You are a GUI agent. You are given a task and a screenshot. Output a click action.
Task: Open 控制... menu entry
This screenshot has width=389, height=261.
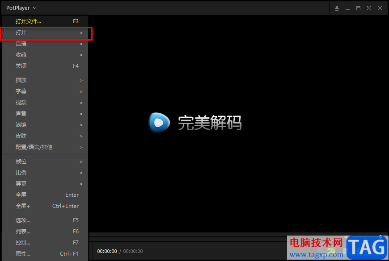point(45,243)
